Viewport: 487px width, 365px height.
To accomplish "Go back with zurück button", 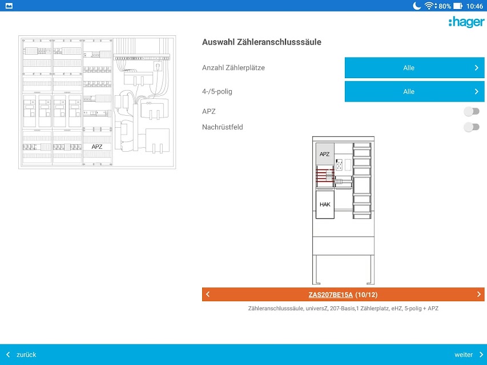I will coord(22,354).
